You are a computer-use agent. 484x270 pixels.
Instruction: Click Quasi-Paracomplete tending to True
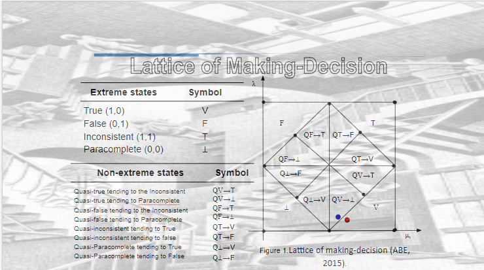128,247
